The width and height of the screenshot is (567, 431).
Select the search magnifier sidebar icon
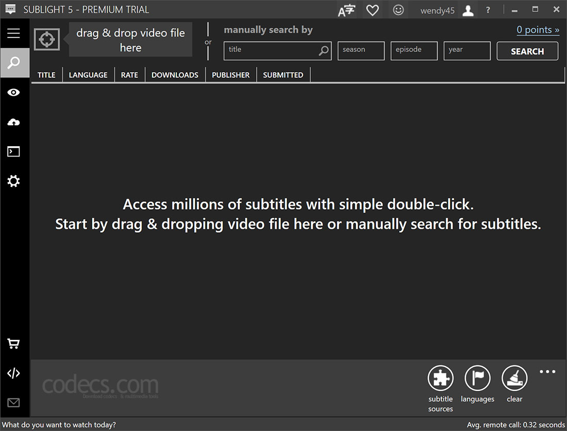[14, 62]
